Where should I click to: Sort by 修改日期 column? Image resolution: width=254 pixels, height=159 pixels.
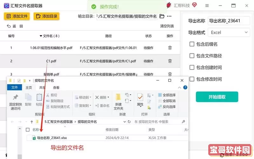(112, 130)
